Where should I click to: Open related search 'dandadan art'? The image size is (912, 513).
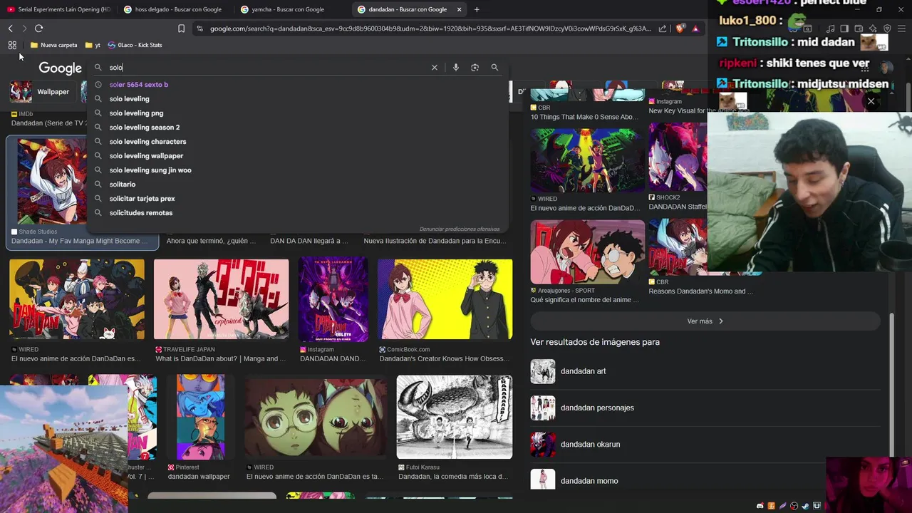click(x=705, y=371)
